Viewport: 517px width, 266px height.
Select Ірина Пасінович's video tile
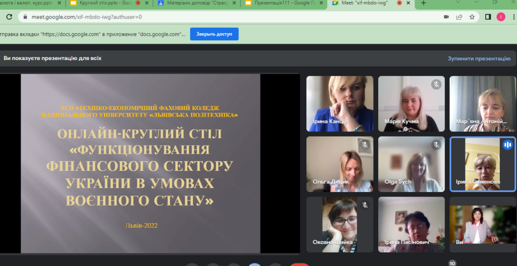[411, 225]
